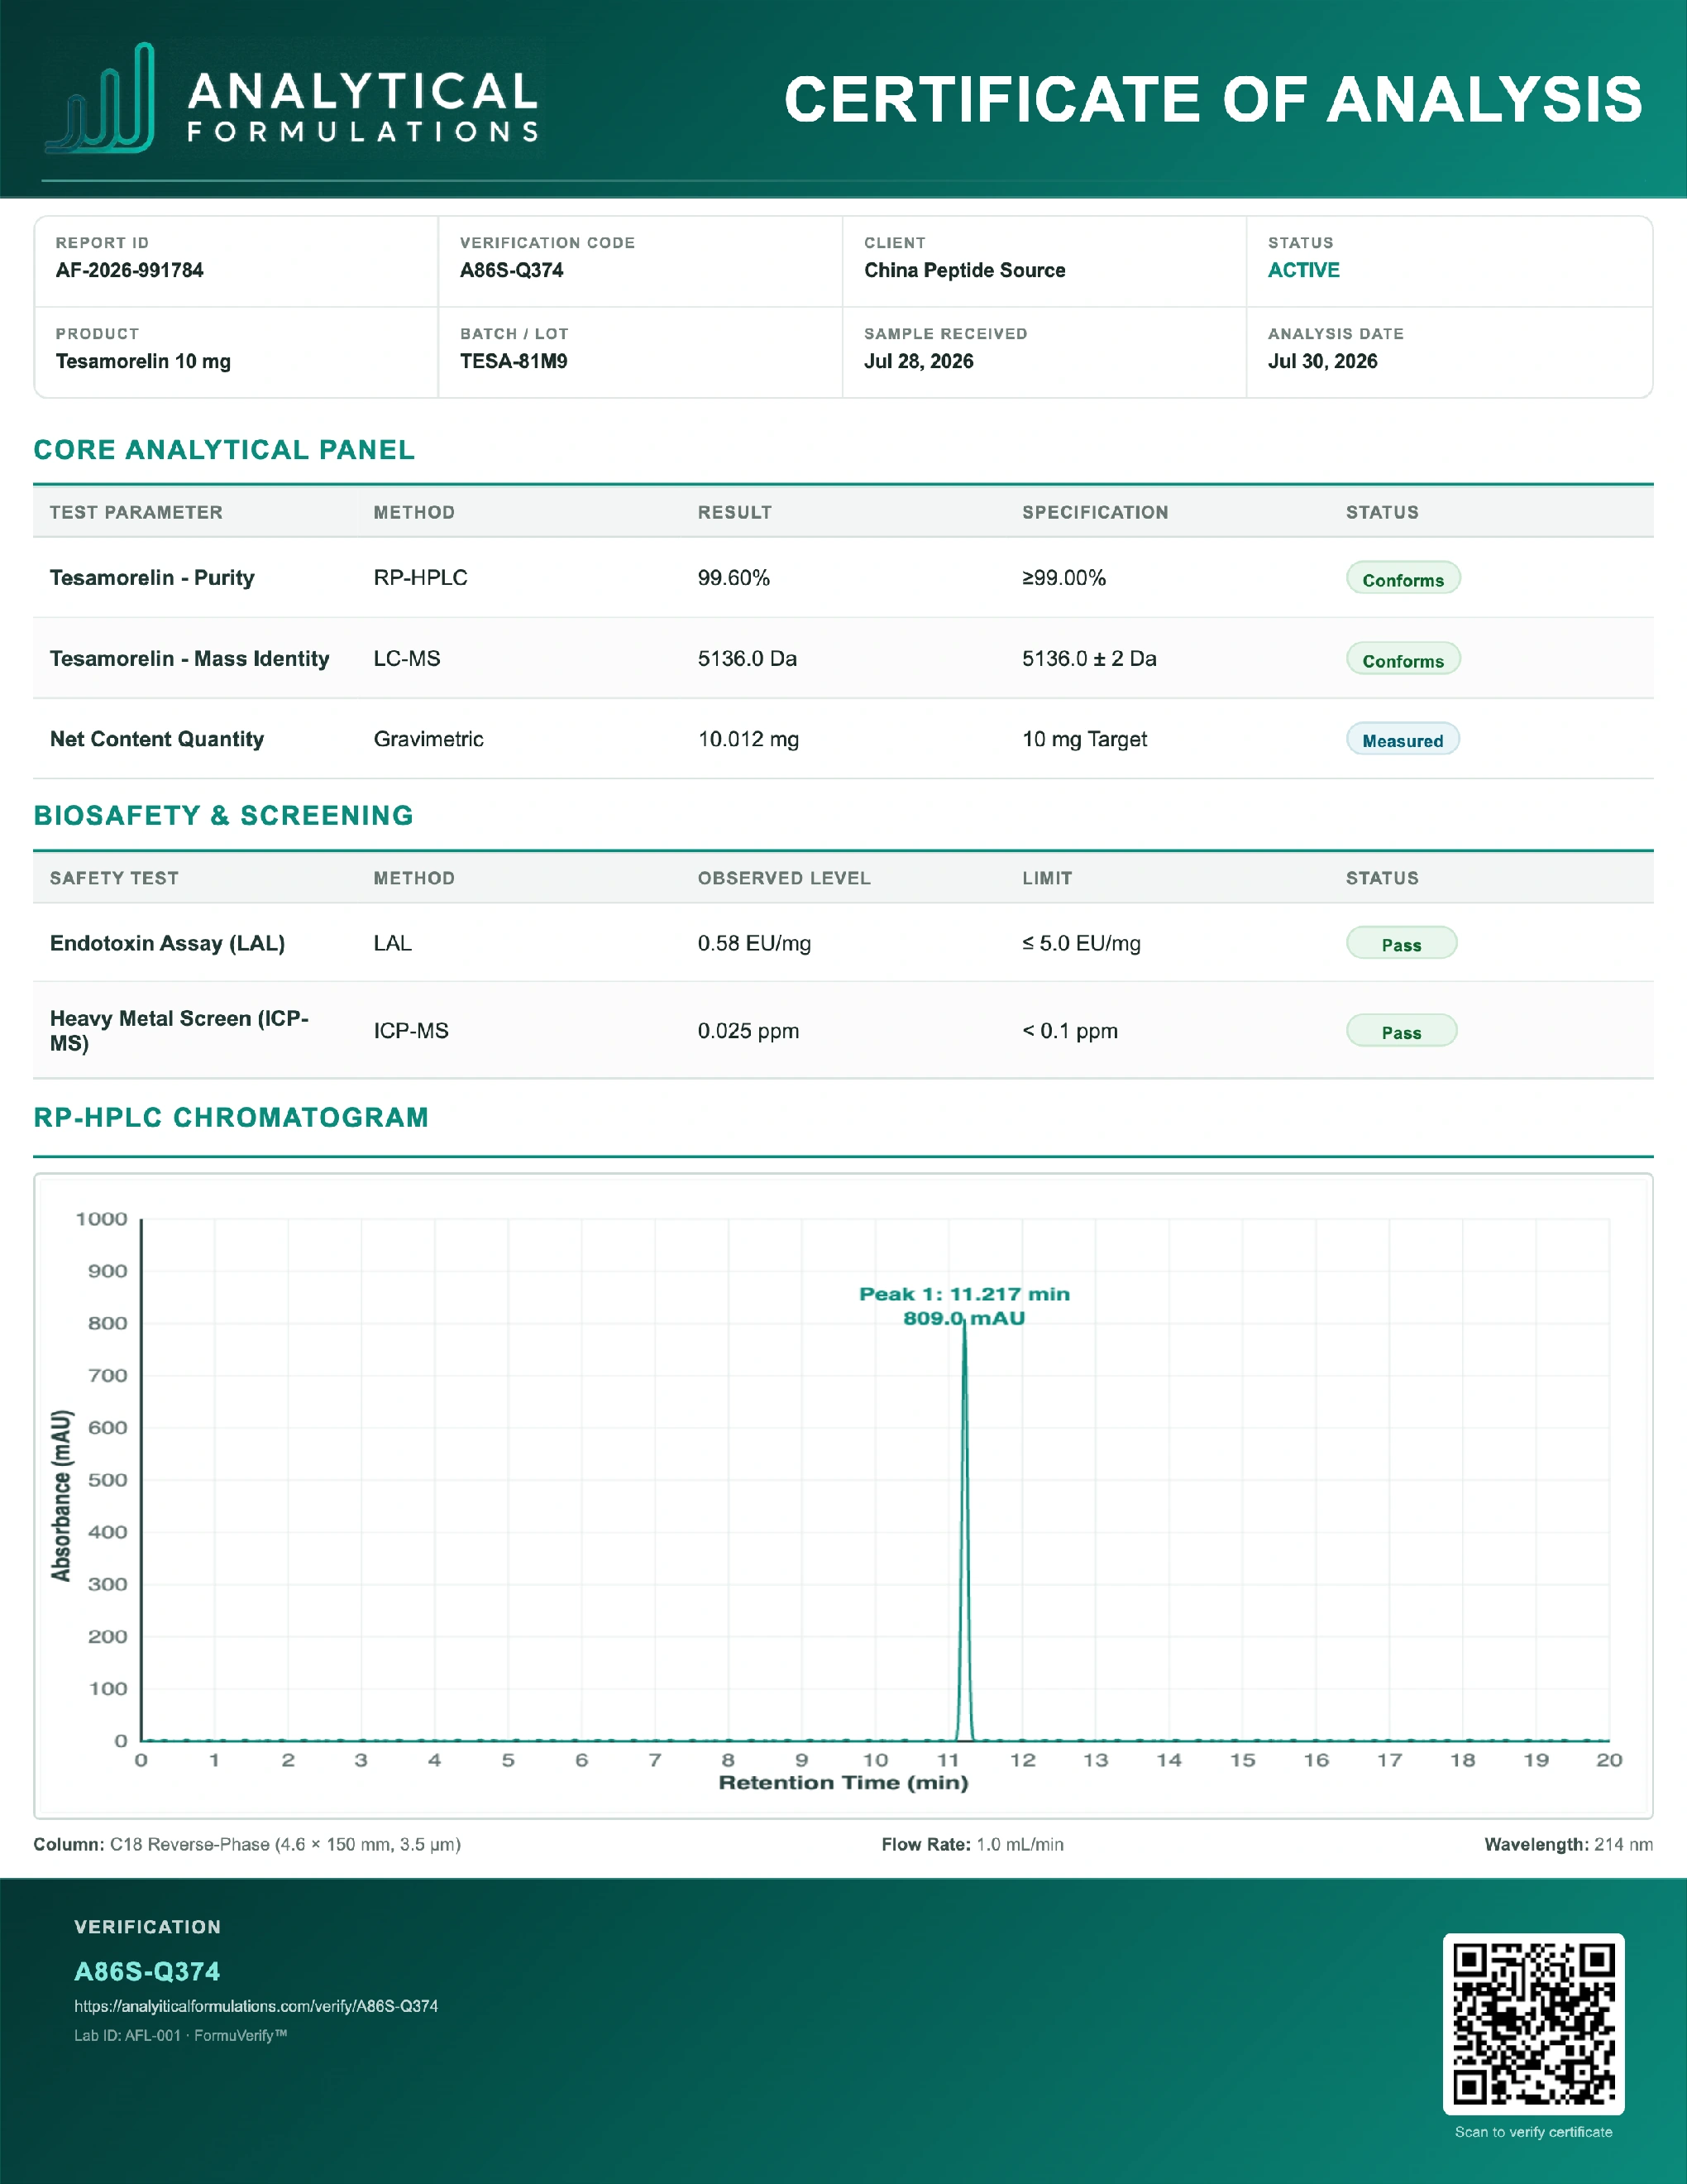Click the client name China Peptide Source

coord(964,270)
